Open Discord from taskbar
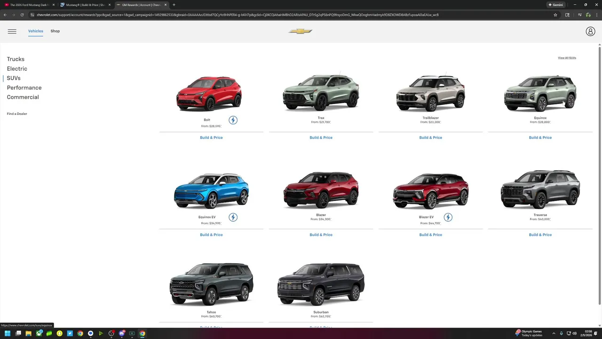Image resolution: width=602 pixels, height=339 pixels. coord(121,333)
